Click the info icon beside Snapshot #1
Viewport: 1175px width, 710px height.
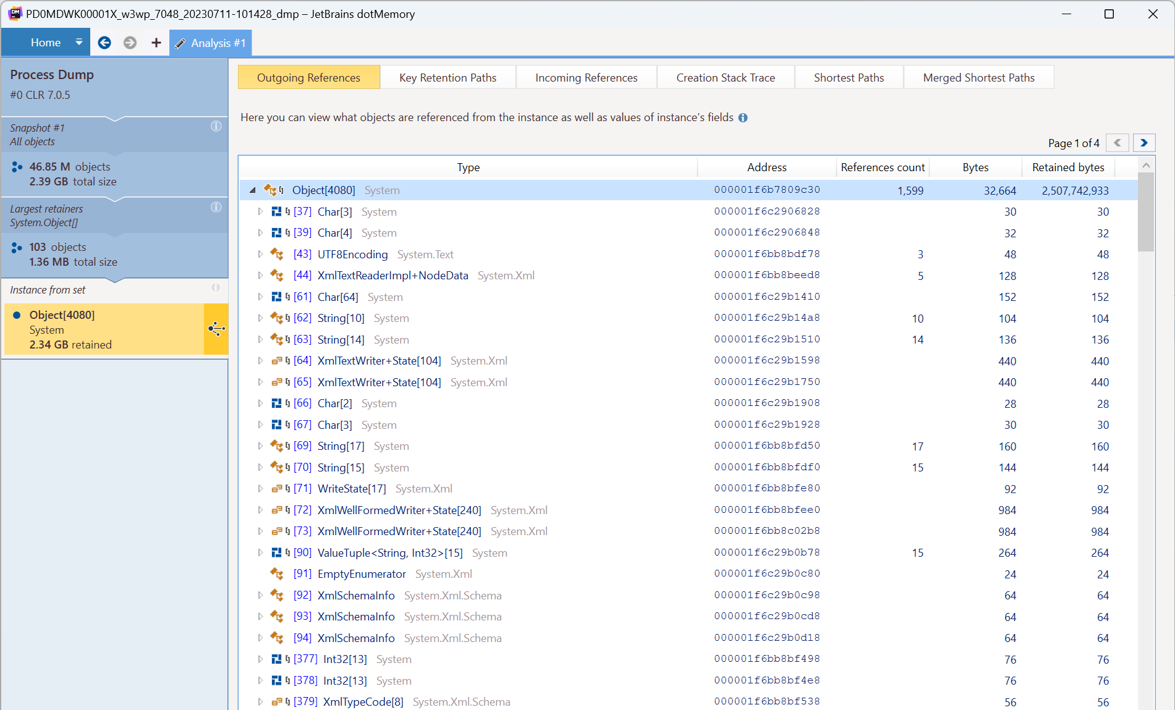tap(216, 126)
